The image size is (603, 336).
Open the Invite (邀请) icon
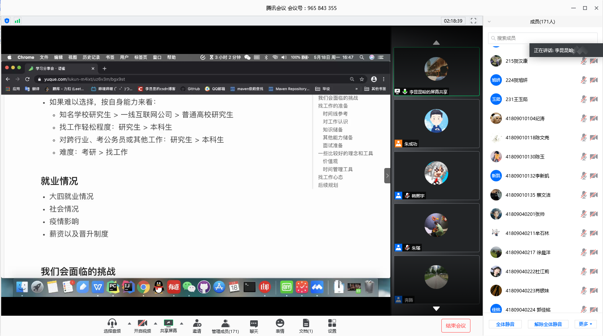coord(197,323)
